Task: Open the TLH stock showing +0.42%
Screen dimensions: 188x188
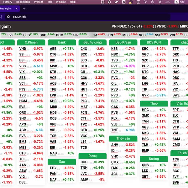Action: (x=154, y=144)
